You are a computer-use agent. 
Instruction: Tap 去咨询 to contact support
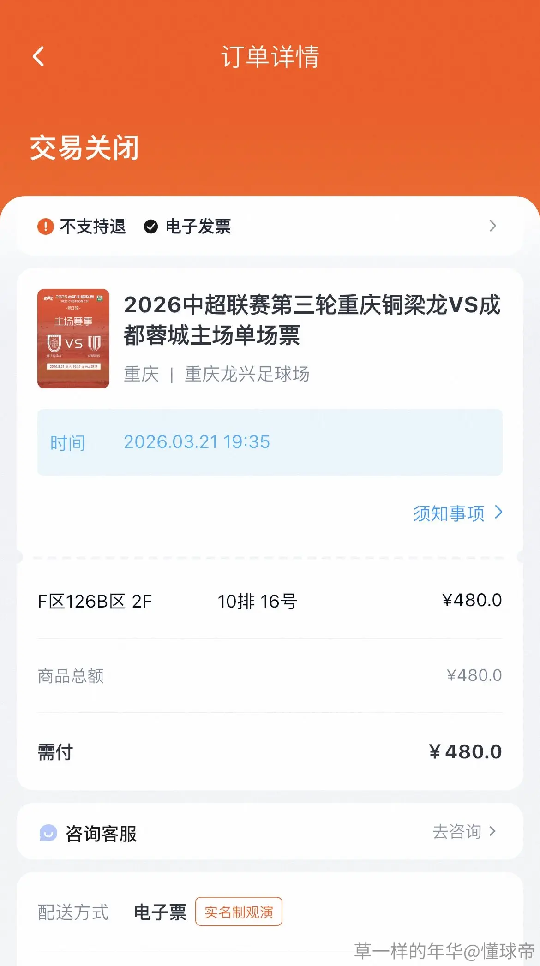457,832
